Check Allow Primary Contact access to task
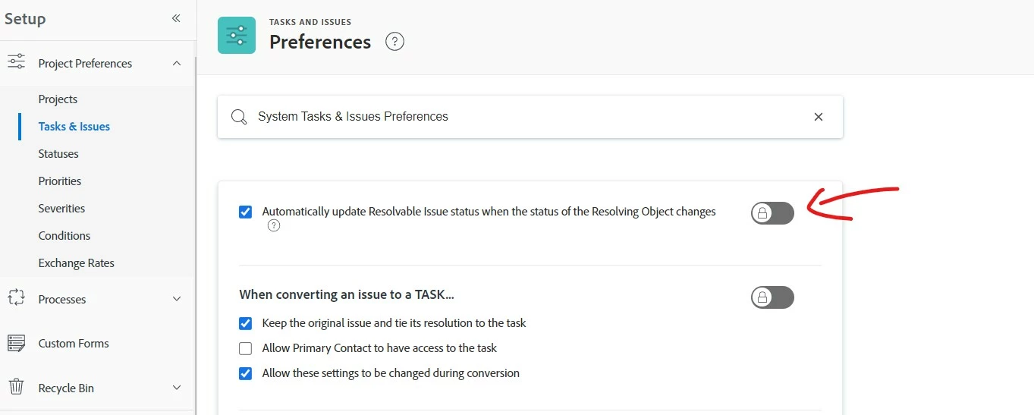The image size is (1034, 415). [x=245, y=348]
